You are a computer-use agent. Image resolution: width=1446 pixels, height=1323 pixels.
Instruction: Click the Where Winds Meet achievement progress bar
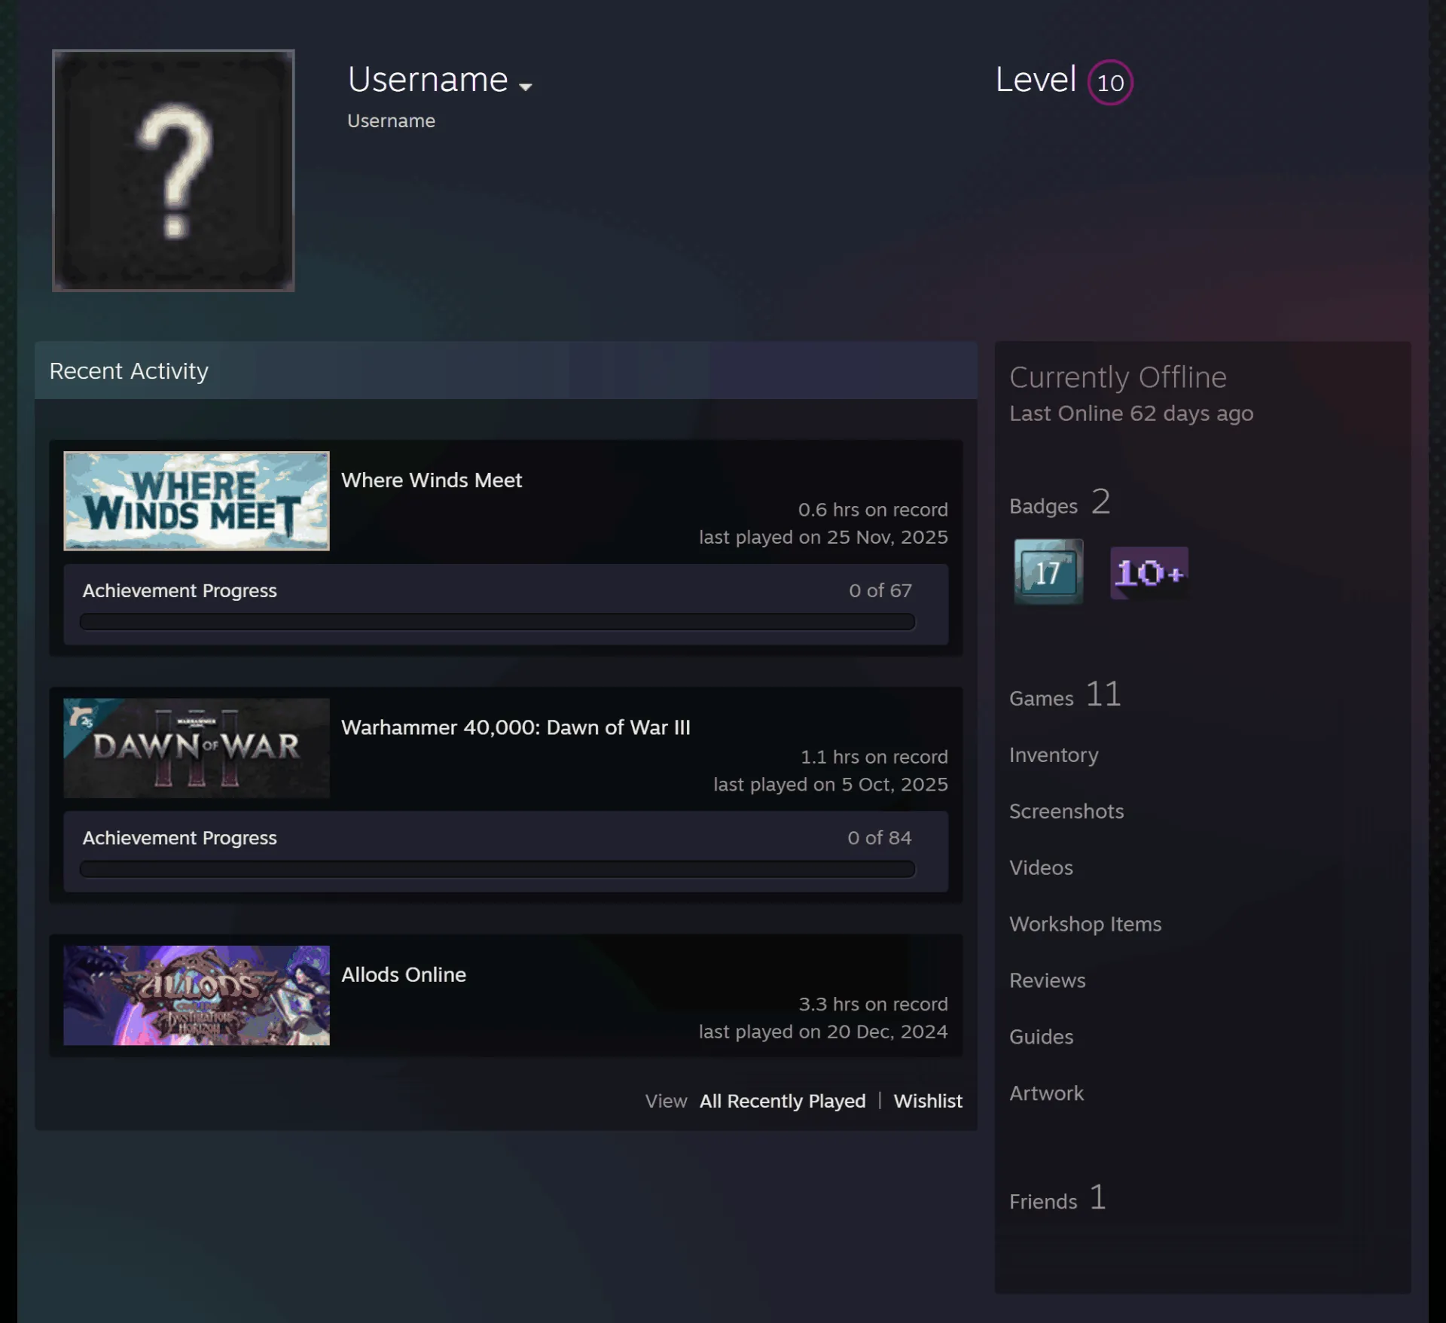click(x=497, y=622)
